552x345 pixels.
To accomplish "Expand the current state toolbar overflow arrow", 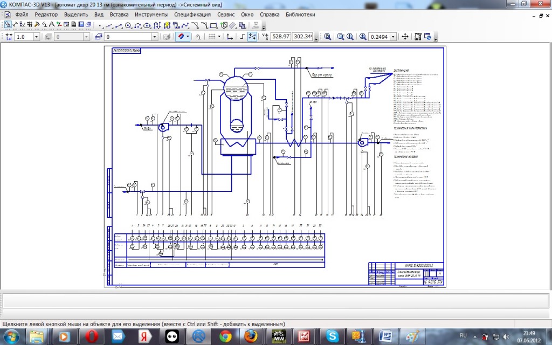I will coord(316,38).
